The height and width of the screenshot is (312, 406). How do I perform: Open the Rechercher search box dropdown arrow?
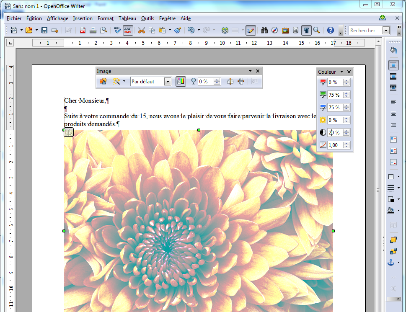click(x=386, y=31)
